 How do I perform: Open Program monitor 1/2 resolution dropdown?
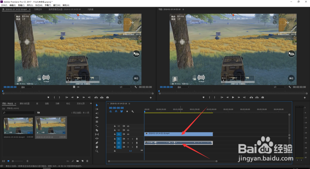click(x=279, y=87)
